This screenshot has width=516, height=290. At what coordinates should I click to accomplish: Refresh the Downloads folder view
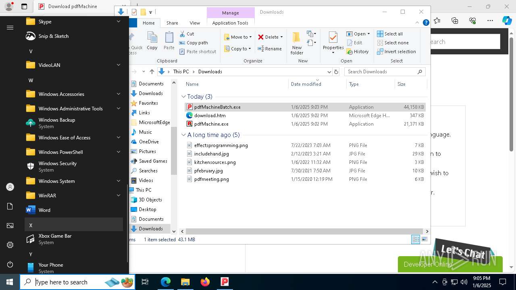click(x=337, y=72)
